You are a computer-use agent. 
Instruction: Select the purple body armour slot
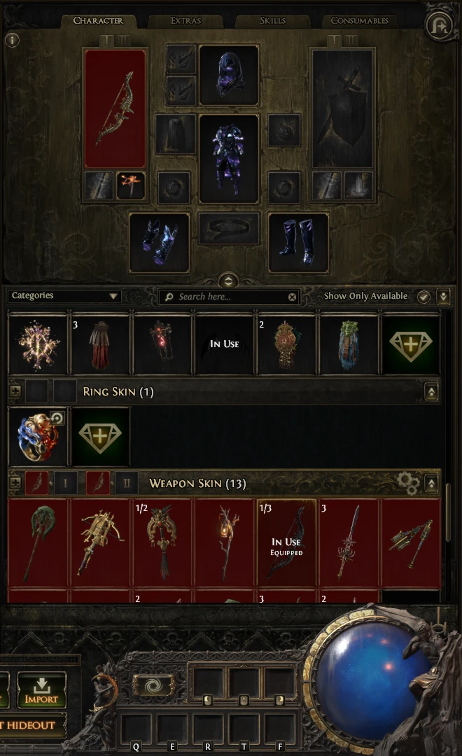pyautogui.click(x=229, y=159)
